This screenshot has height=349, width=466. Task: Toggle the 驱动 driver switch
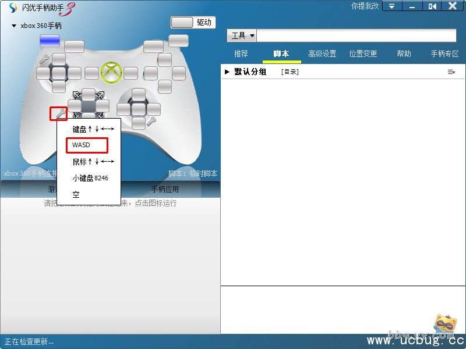pyautogui.click(x=193, y=22)
